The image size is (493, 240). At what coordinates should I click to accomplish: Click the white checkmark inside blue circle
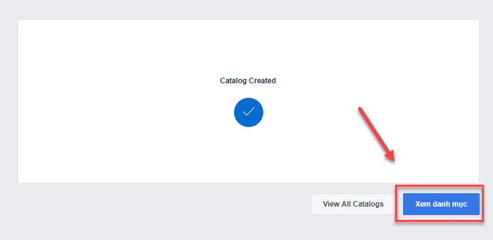249,112
